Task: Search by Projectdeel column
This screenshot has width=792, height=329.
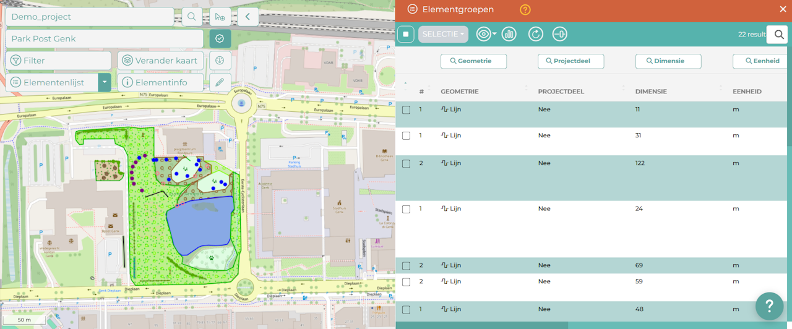Action: 570,61
